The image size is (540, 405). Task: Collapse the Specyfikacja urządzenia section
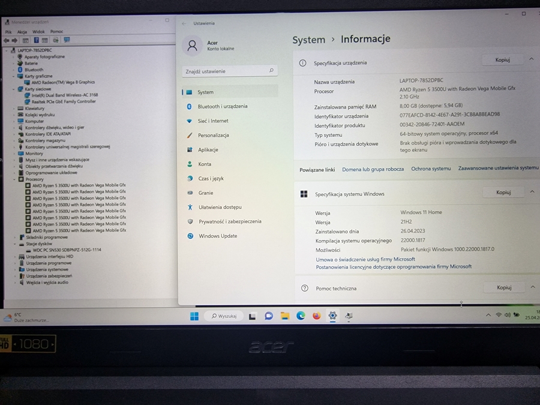[532, 59]
